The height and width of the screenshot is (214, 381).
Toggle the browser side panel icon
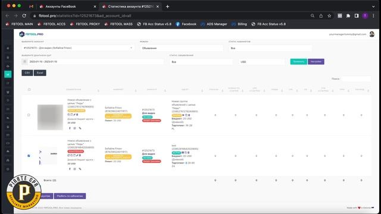357,16
